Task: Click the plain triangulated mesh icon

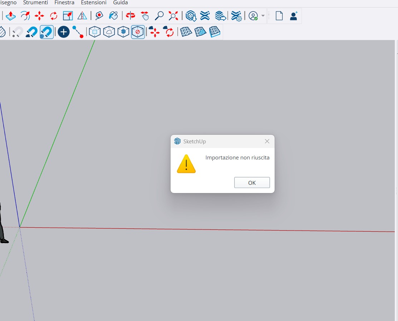Action: [186, 32]
